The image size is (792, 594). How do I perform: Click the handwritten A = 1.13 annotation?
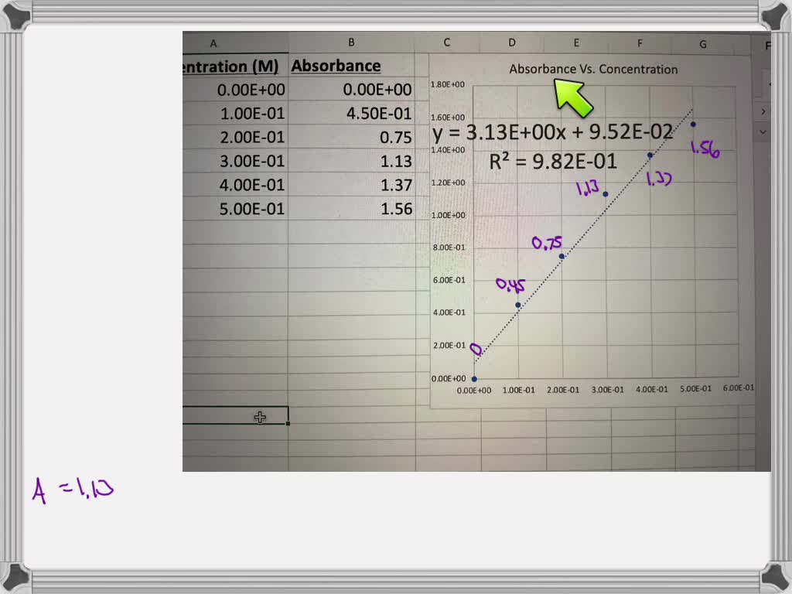(73, 489)
